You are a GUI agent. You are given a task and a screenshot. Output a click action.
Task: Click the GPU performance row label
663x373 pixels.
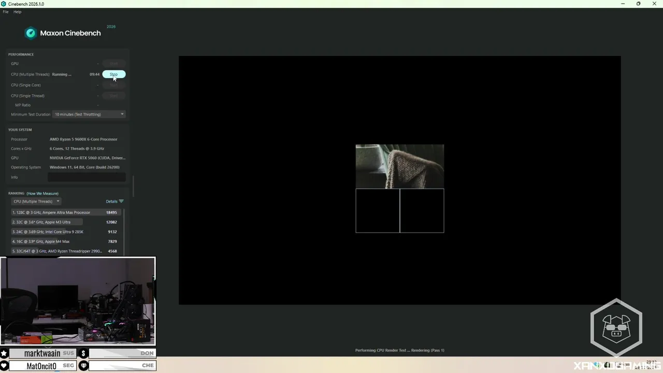click(15, 64)
